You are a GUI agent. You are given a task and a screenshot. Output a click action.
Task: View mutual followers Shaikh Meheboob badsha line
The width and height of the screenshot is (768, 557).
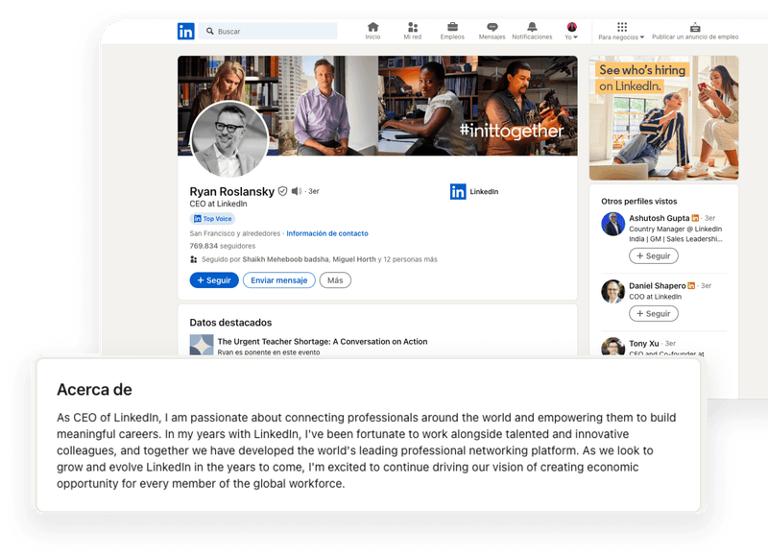314,259
